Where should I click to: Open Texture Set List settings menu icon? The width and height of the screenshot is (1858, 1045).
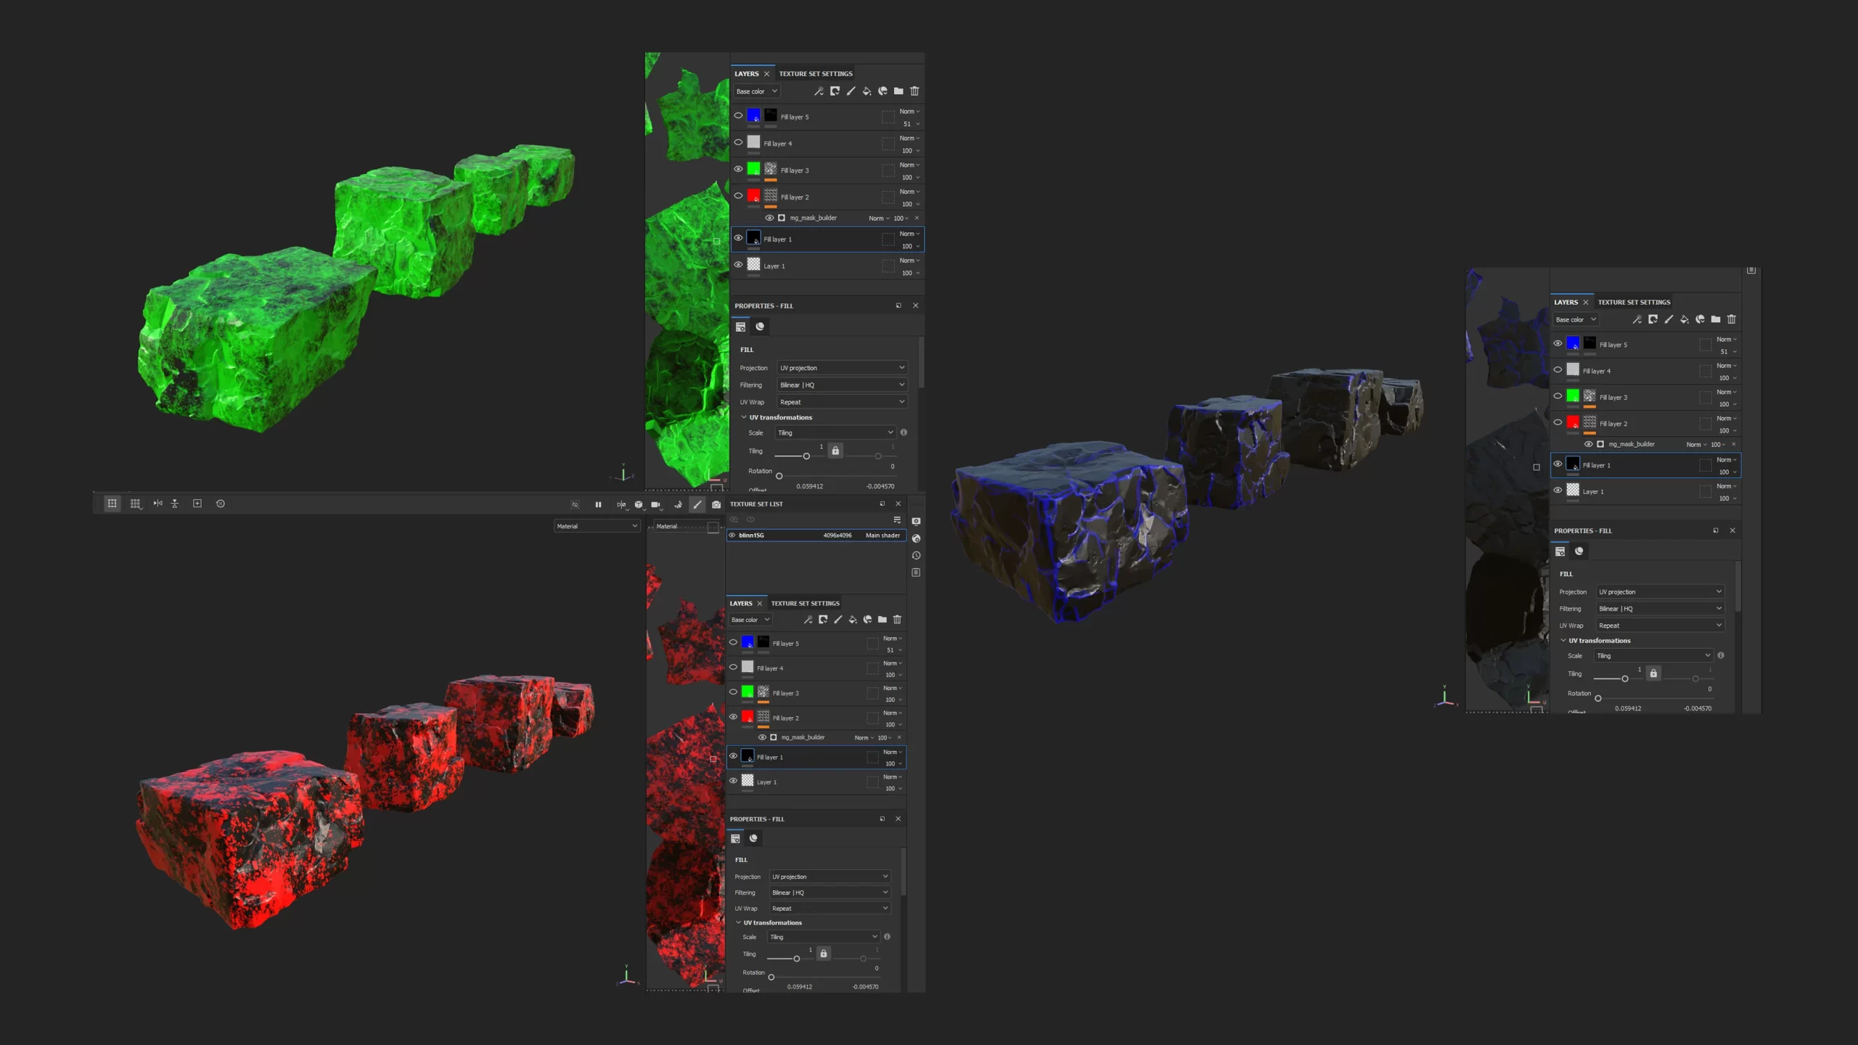pos(897,520)
